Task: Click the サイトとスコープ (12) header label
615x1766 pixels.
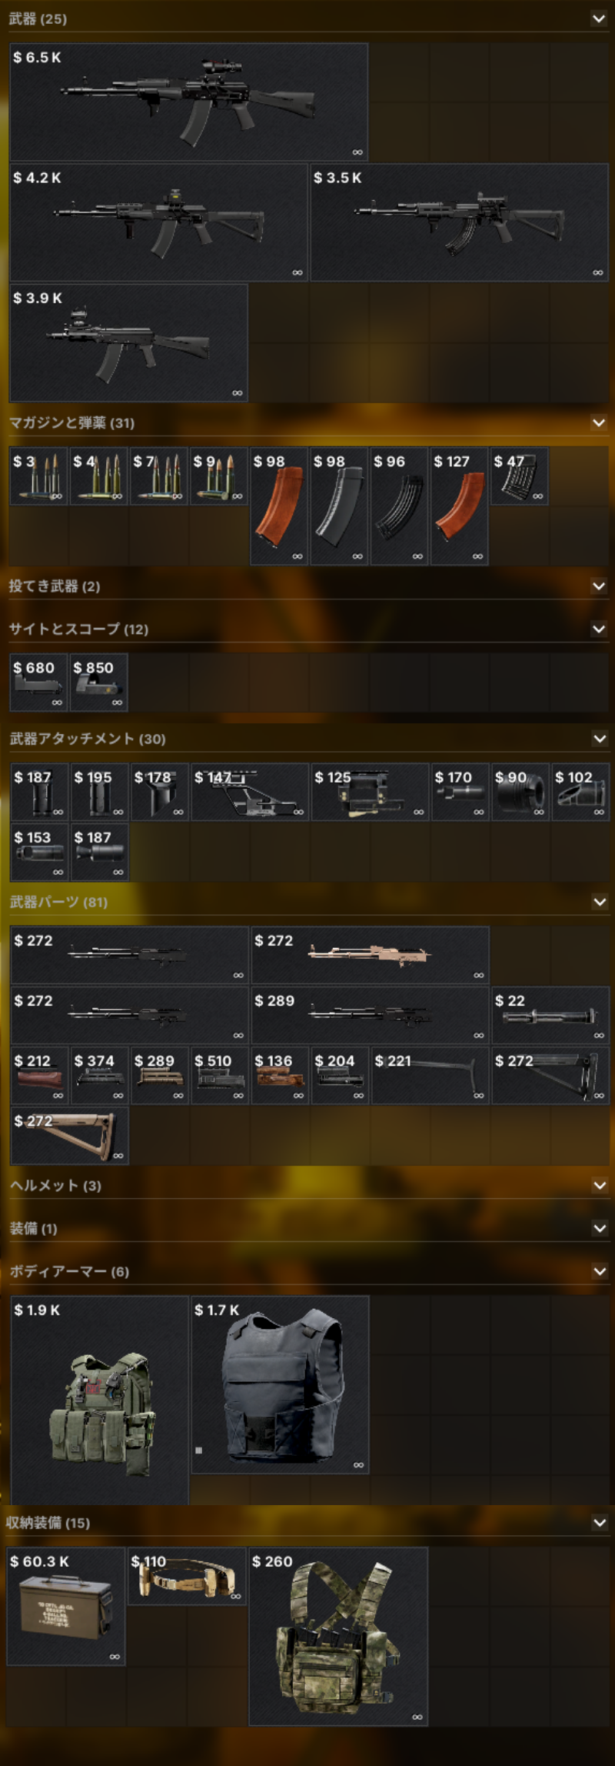Action: click(78, 629)
